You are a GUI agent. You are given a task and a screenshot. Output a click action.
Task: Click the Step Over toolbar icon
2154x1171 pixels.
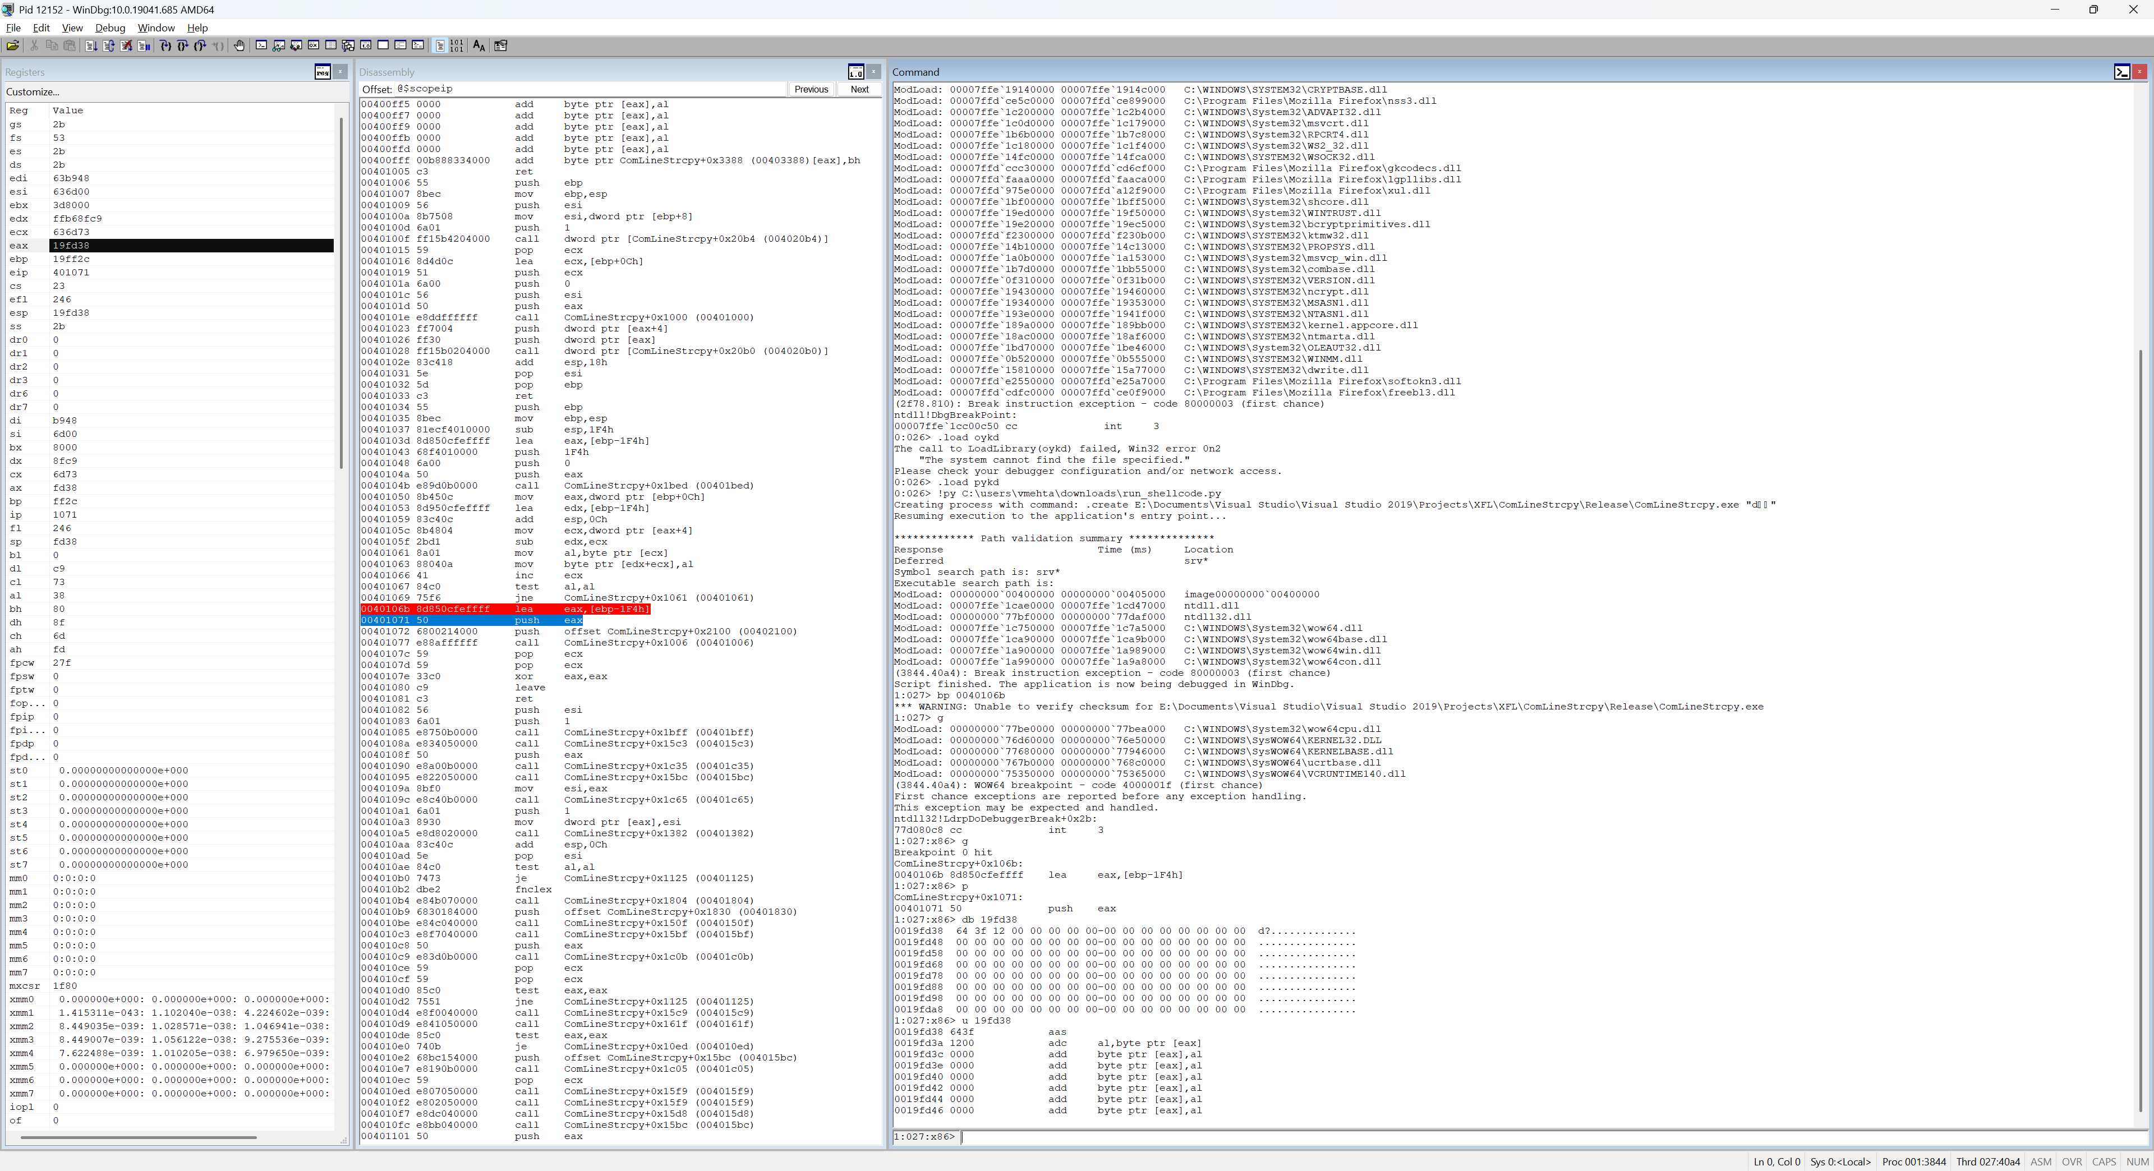click(182, 45)
